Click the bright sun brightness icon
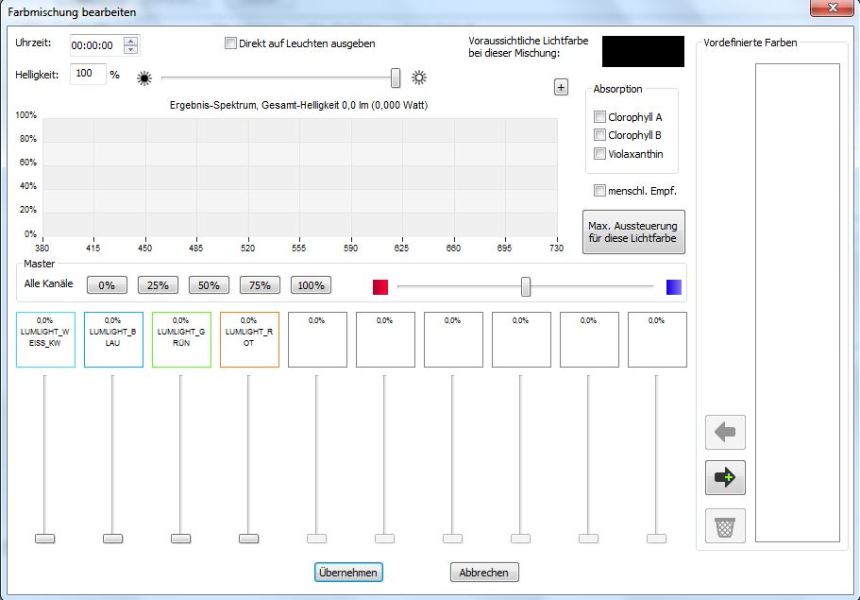This screenshot has height=600, width=860. click(419, 77)
